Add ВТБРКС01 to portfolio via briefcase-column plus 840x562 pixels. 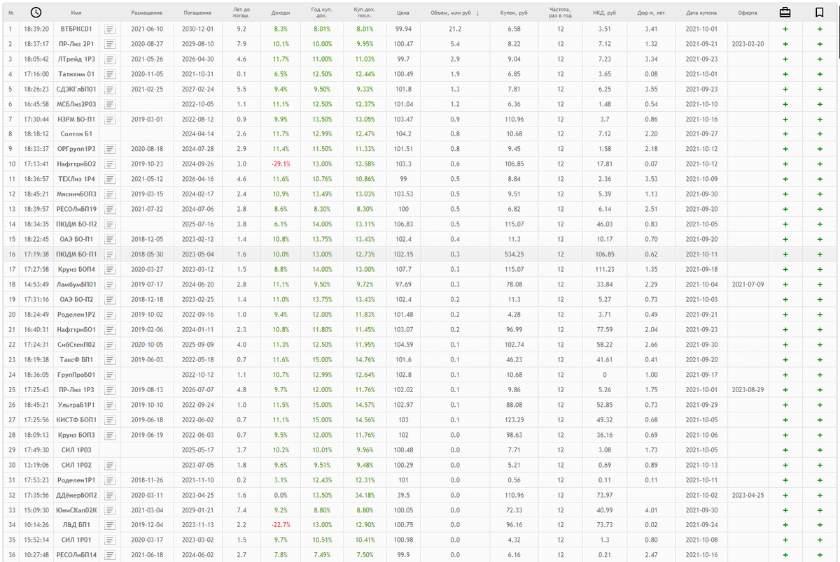[785, 29]
